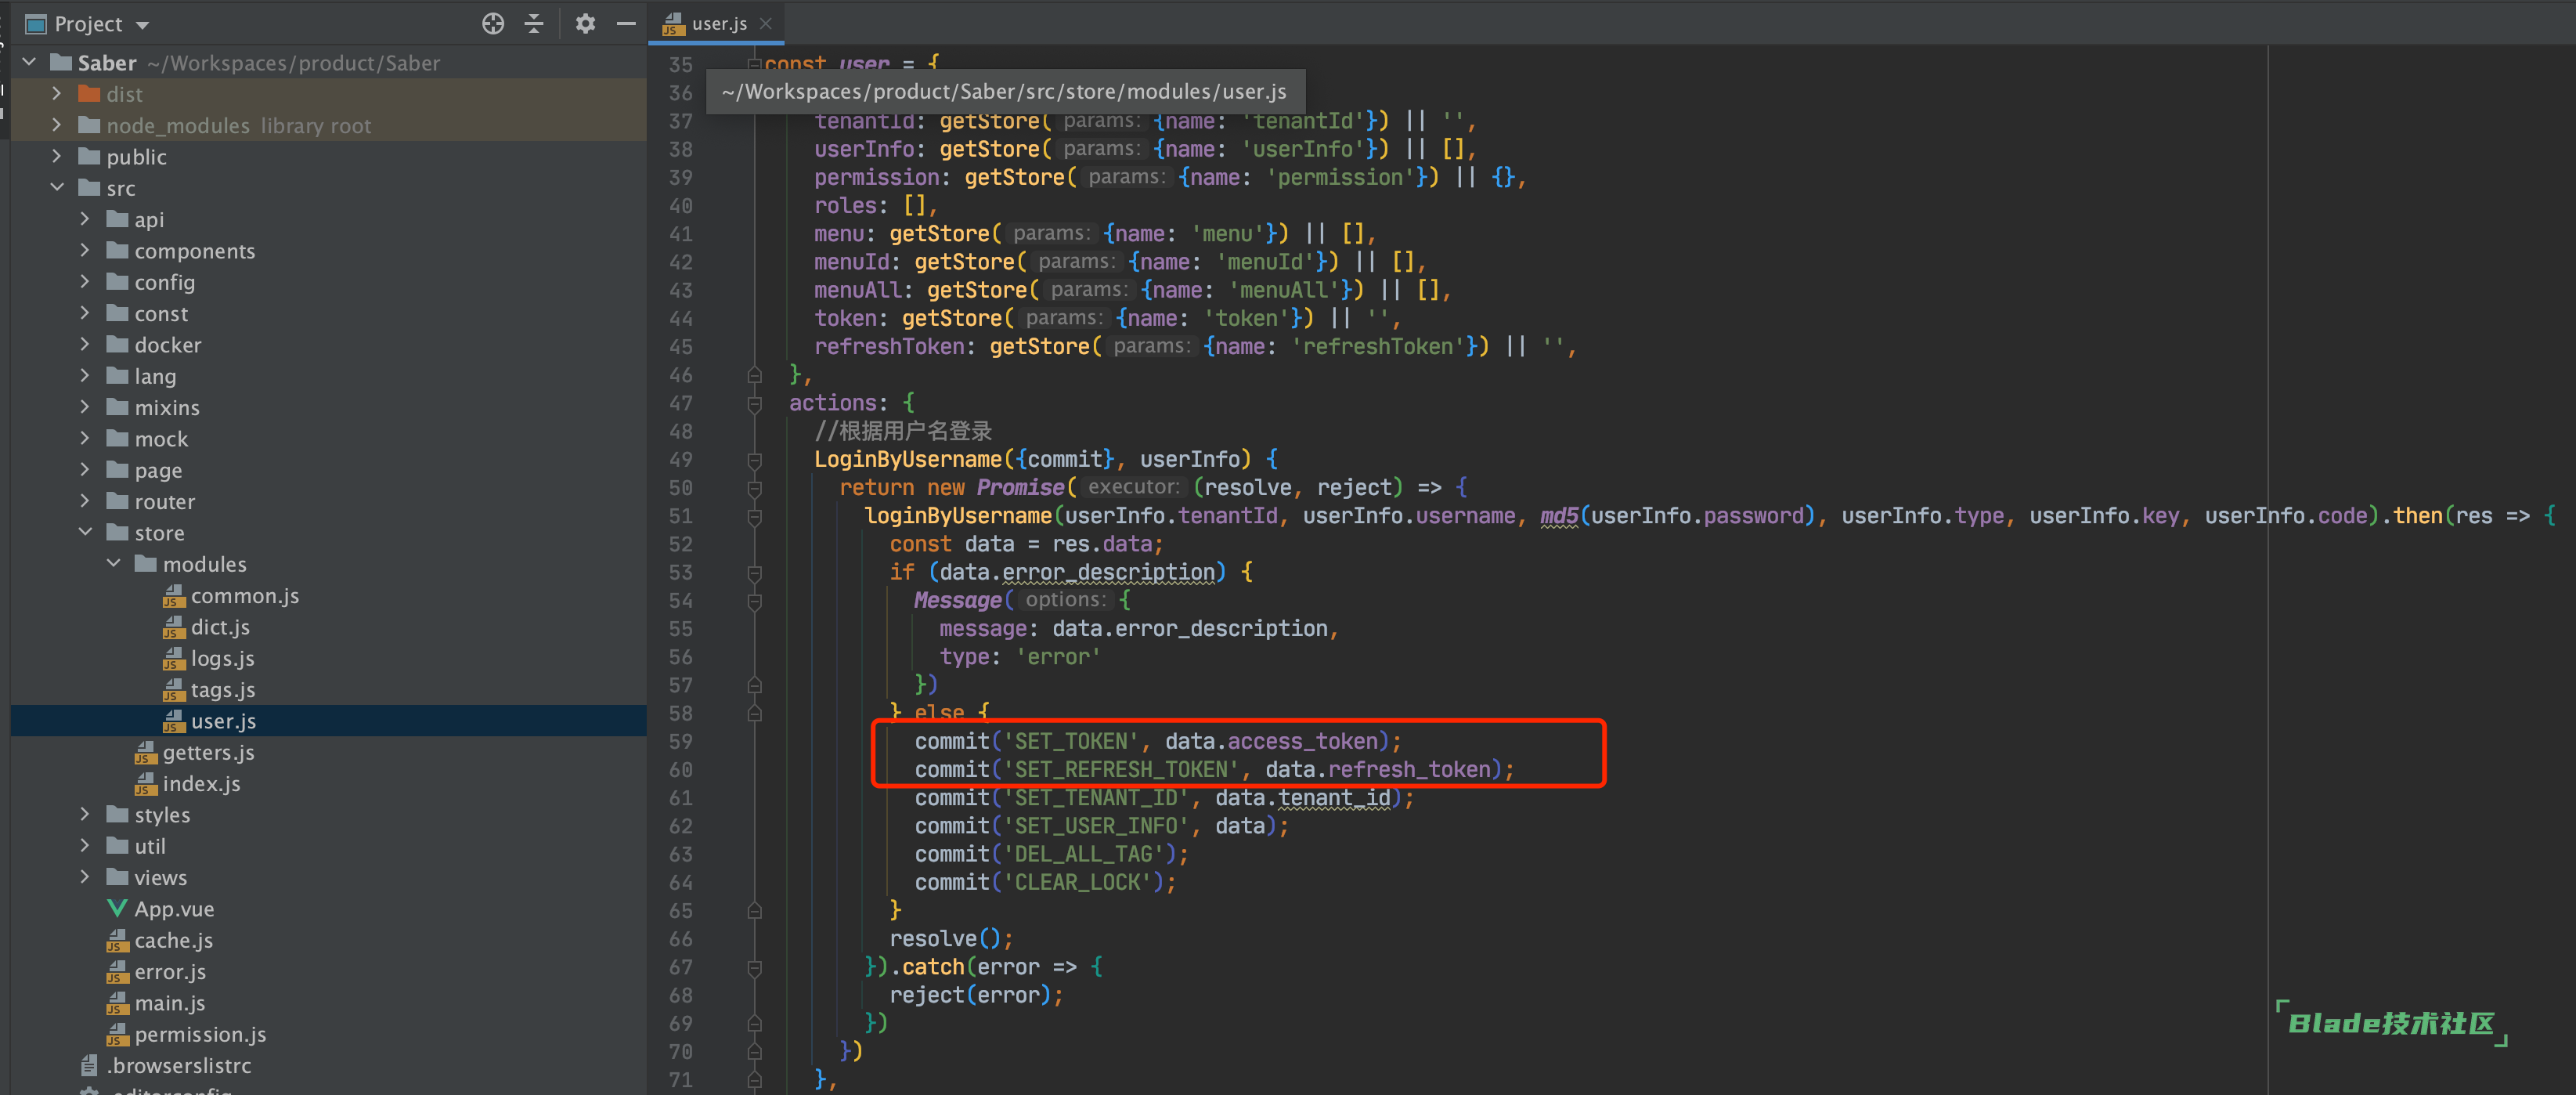Collapse the Saber root project node
The image size is (2576, 1095).
coord(29,62)
